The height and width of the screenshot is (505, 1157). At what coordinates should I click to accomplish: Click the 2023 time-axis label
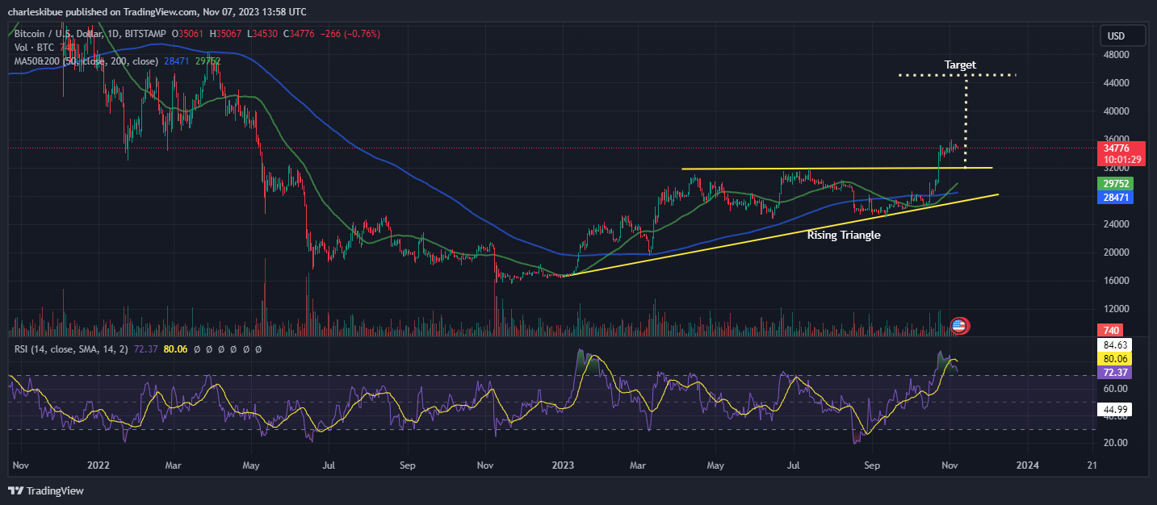564,465
